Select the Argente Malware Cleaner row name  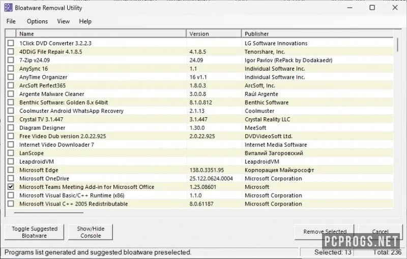point(52,94)
